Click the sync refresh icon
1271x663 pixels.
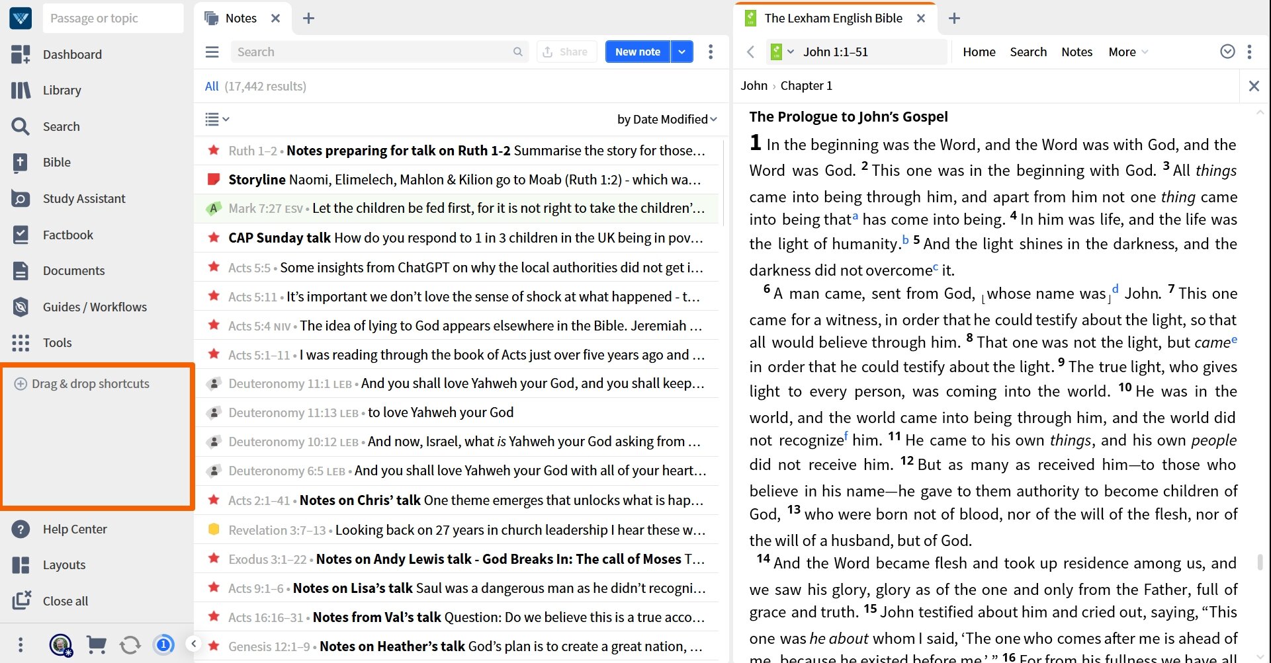tap(130, 644)
